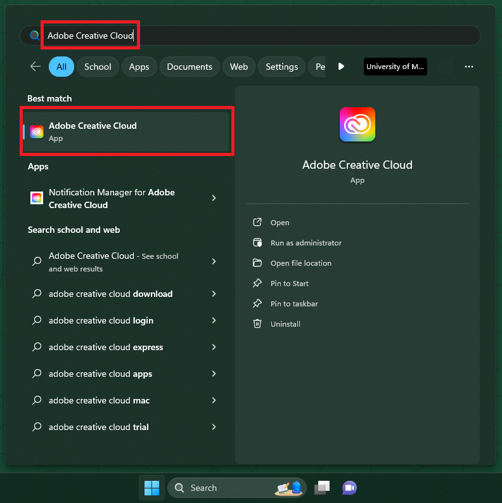
Task: Select the Apps filter tab
Action: [139, 67]
